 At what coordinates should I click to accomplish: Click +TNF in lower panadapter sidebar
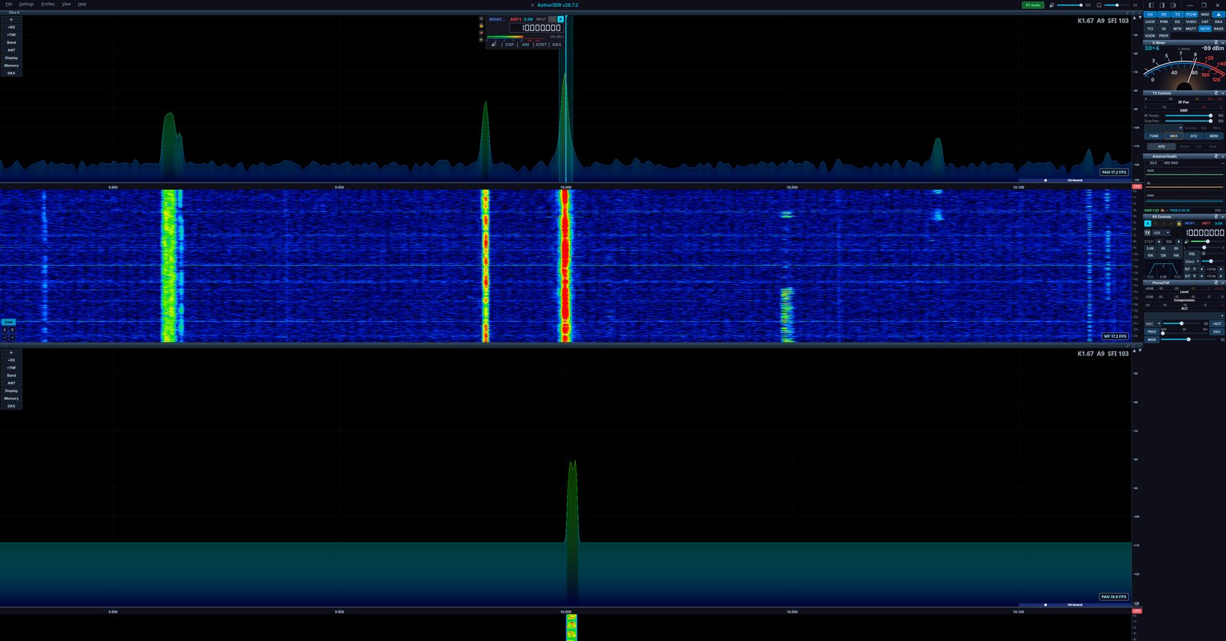click(x=11, y=368)
